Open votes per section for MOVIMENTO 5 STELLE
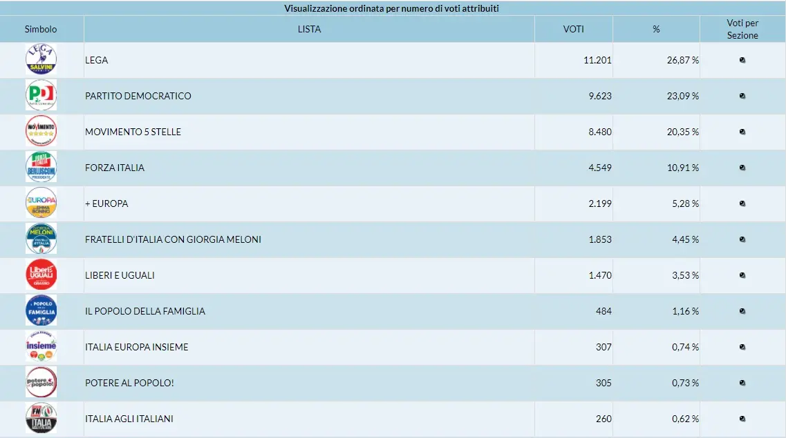Viewport: 786px width, 438px height. [742, 132]
